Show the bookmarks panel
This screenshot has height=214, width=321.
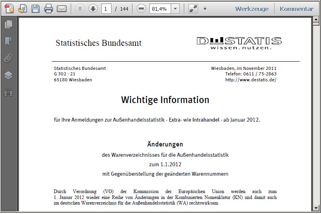pyautogui.click(x=8, y=41)
